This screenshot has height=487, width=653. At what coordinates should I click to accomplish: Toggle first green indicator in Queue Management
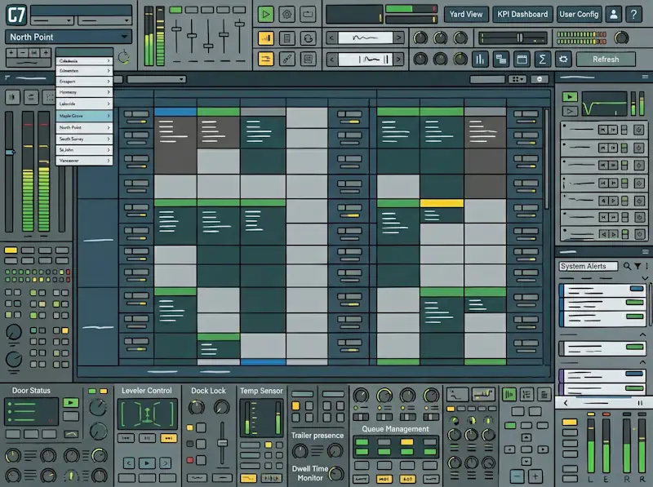(362, 442)
